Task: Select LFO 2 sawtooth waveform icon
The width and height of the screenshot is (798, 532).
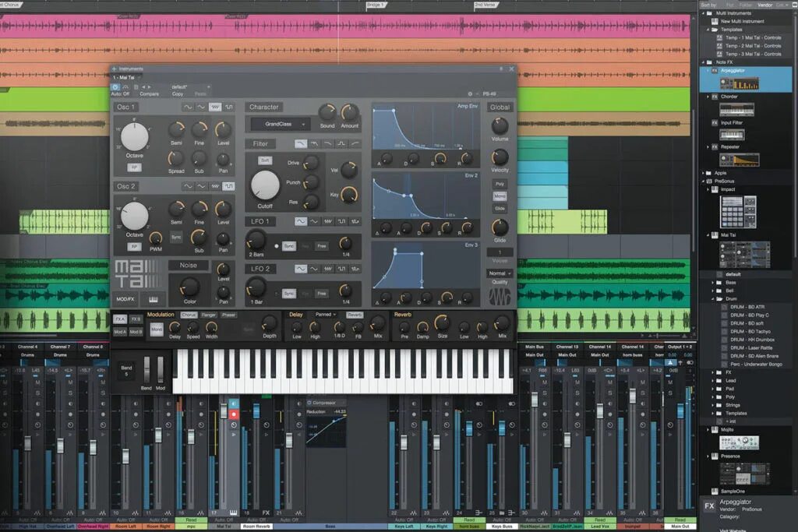Action: (328, 269)
